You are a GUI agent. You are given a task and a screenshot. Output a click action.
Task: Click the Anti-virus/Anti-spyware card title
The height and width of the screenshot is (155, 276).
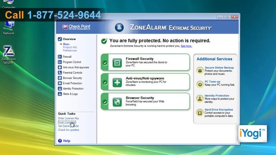145,78
